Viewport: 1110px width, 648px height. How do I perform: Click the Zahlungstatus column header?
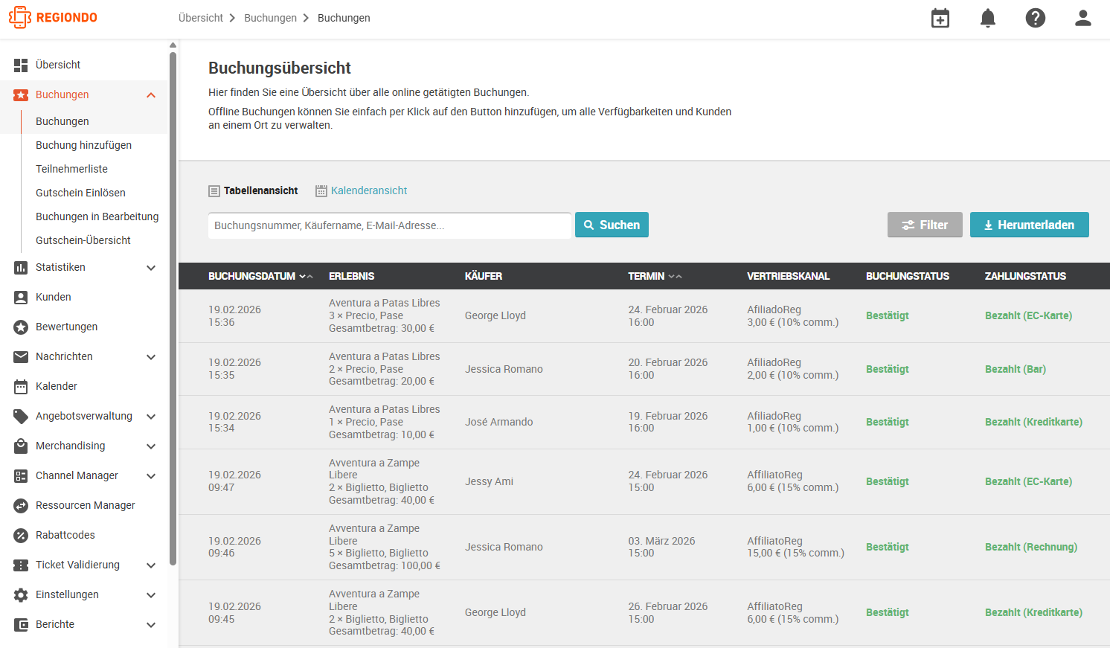(1025, 276)
